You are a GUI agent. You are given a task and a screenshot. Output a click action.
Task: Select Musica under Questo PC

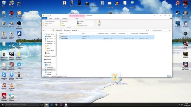(49, 74)
